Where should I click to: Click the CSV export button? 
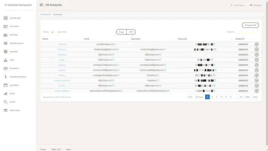pyautogui.click(x=131, y=32)
